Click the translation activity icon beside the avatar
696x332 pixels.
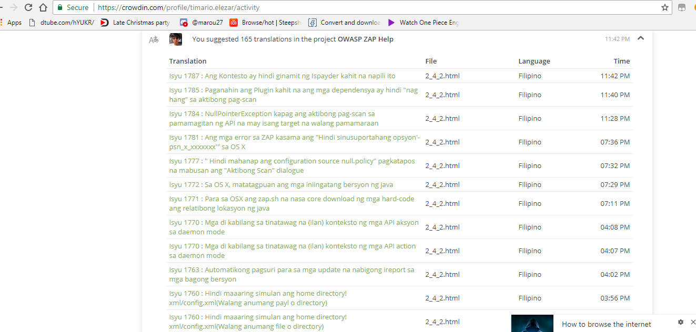[x=154, y=39]
